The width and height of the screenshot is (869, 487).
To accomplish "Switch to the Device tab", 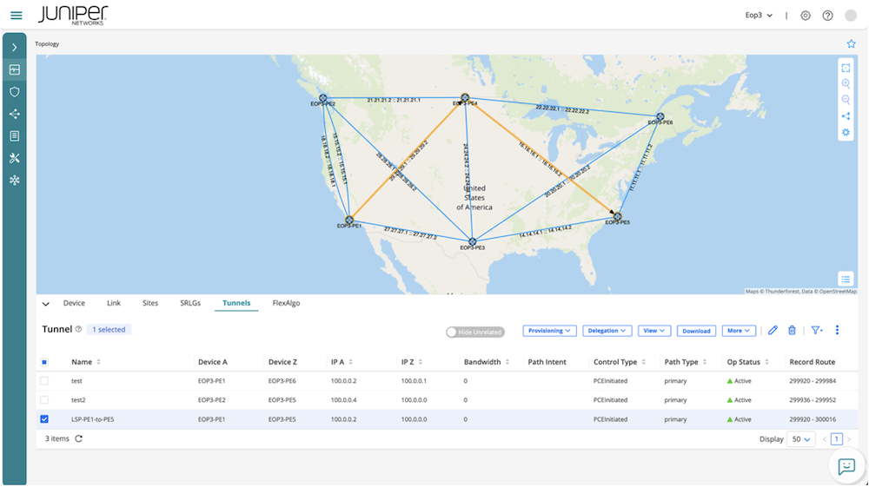I will pos(74,303).
